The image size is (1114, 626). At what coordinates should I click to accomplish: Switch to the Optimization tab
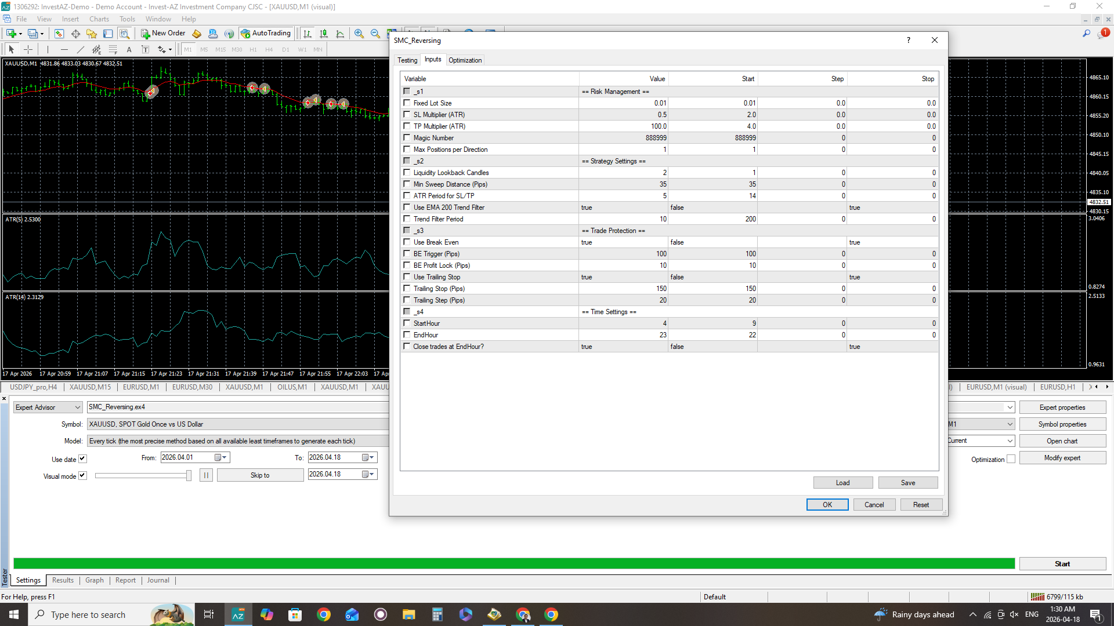coord(465,60)
